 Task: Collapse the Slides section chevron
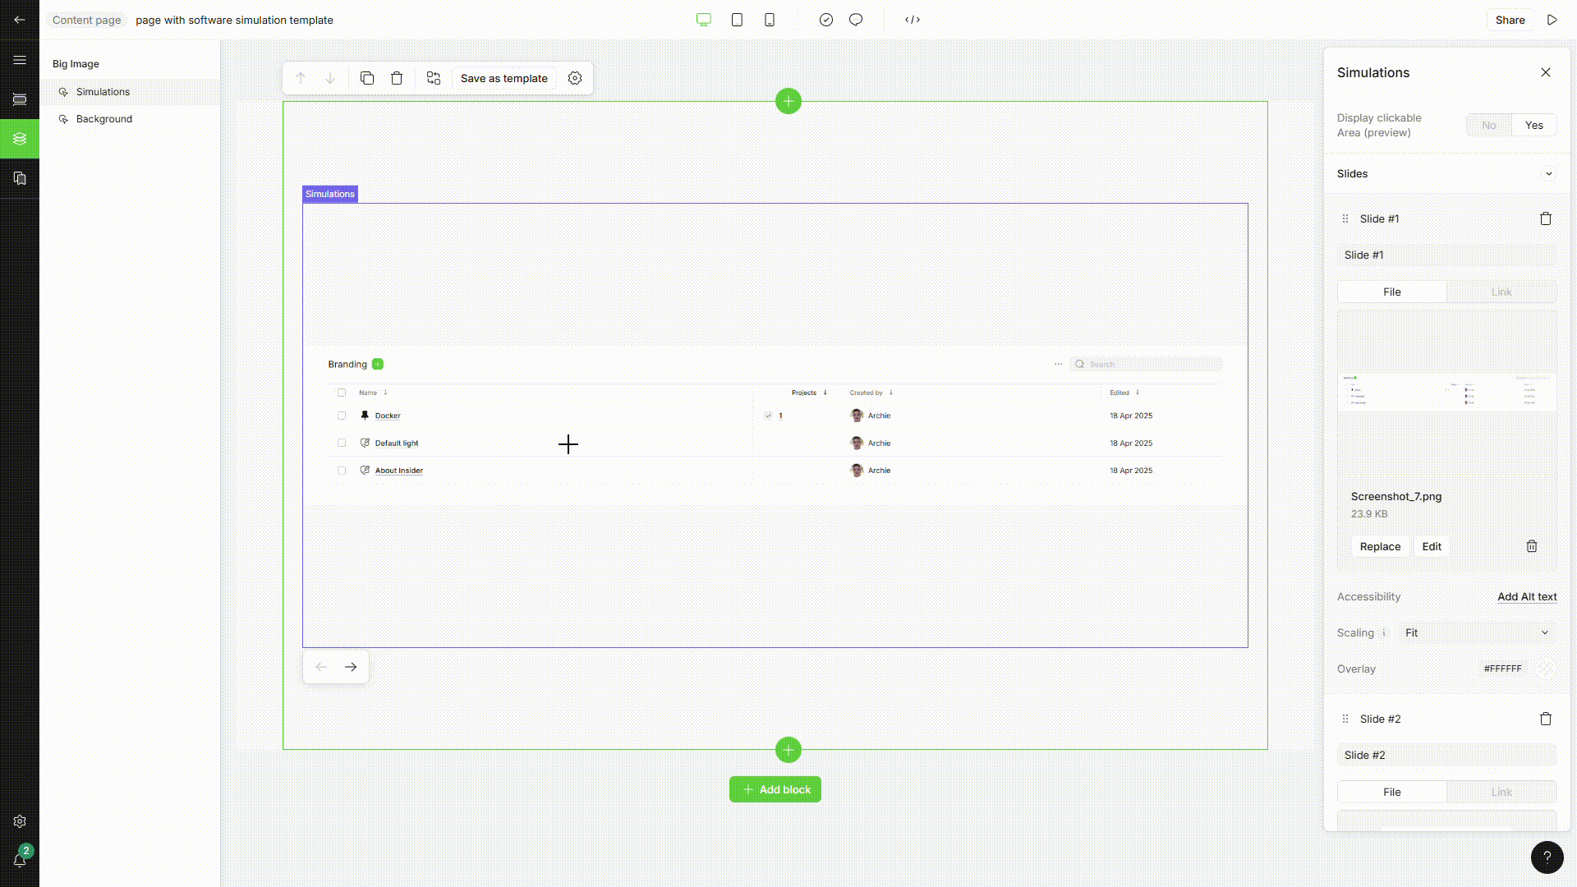coord(1548,173)
